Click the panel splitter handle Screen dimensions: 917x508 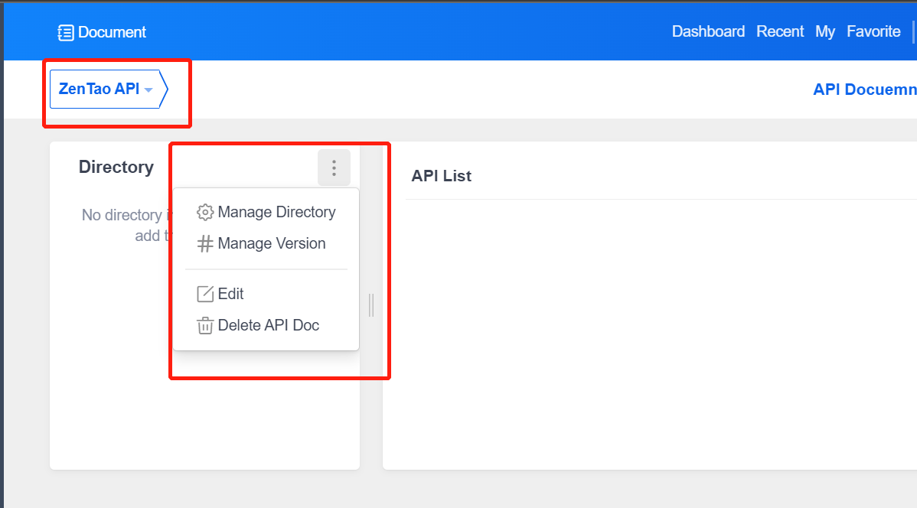point(371,305)
